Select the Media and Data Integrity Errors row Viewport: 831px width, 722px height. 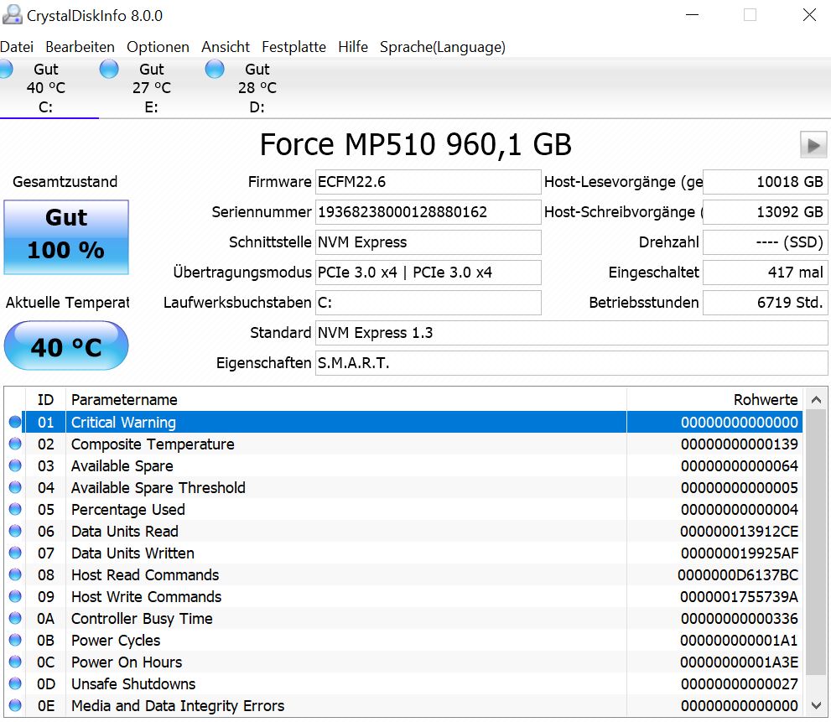coord(404,705)
